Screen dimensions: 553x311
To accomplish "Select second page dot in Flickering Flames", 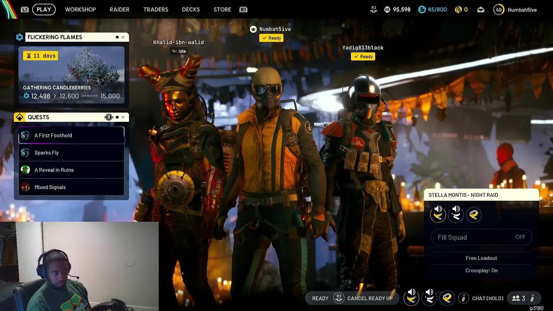I will pyautogui.click(x=123, y=37).
